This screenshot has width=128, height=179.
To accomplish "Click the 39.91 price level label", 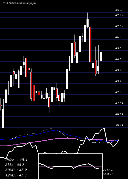I will [x=119, y=125].
